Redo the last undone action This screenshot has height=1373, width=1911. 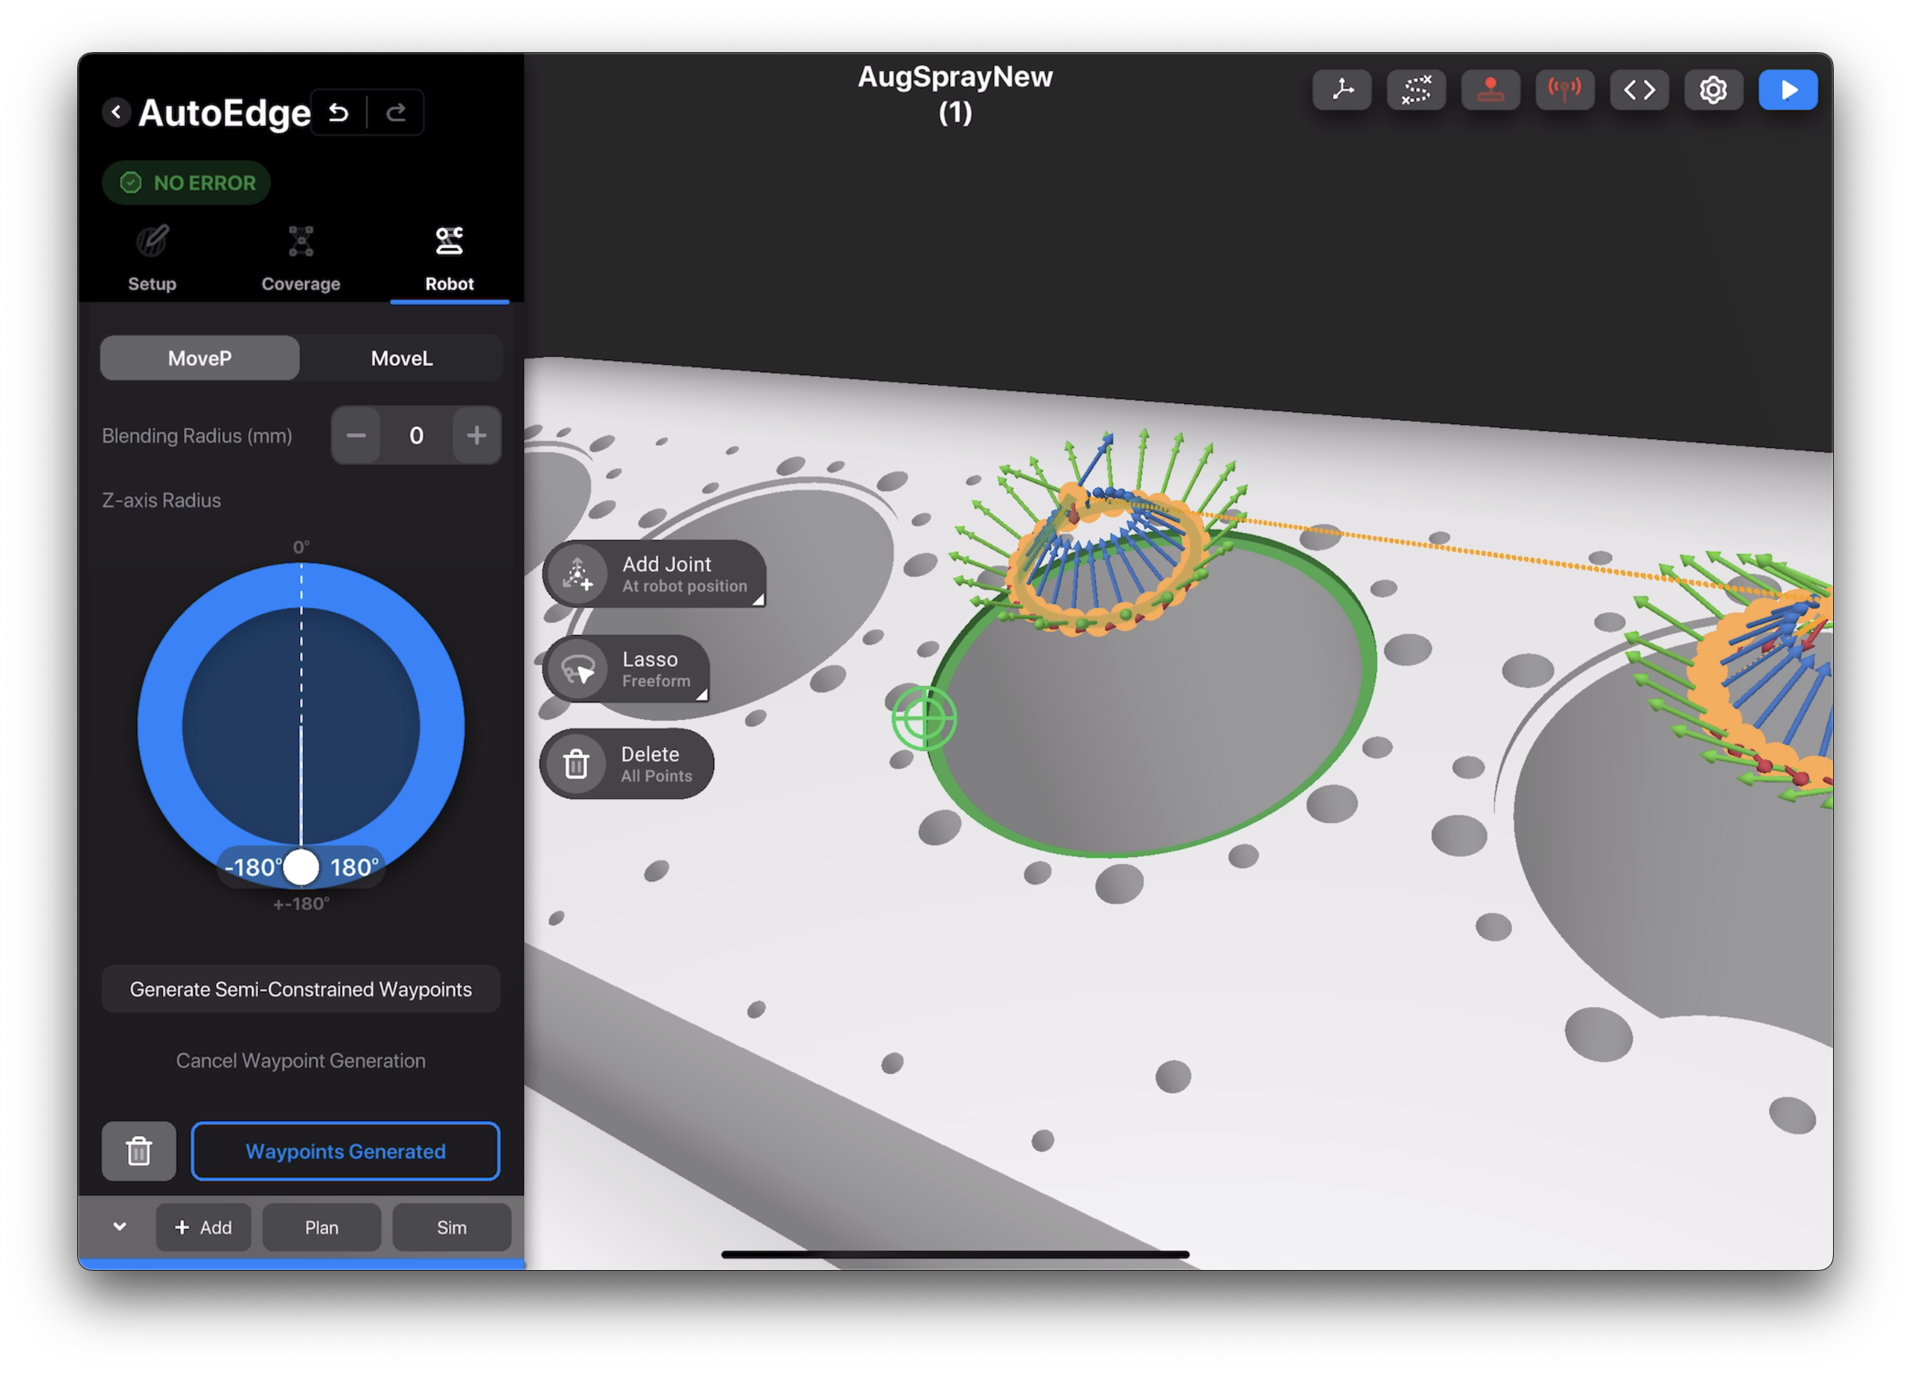(396, 112)
